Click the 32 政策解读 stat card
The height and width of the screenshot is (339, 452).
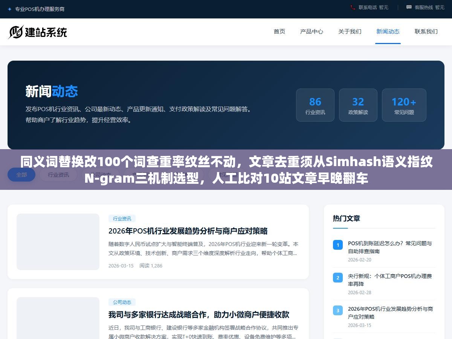point(358,105)
